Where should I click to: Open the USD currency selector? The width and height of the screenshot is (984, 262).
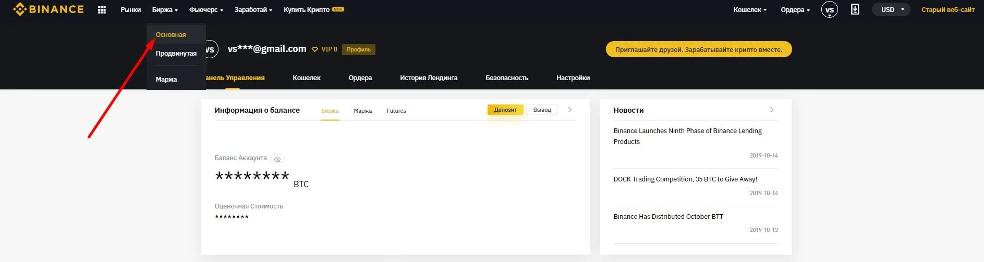891,9
